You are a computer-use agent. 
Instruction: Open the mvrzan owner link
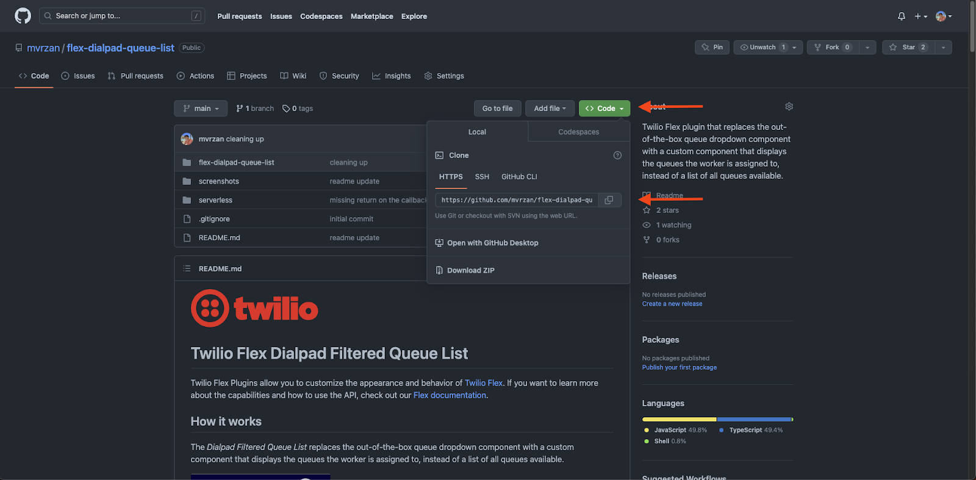43,48
